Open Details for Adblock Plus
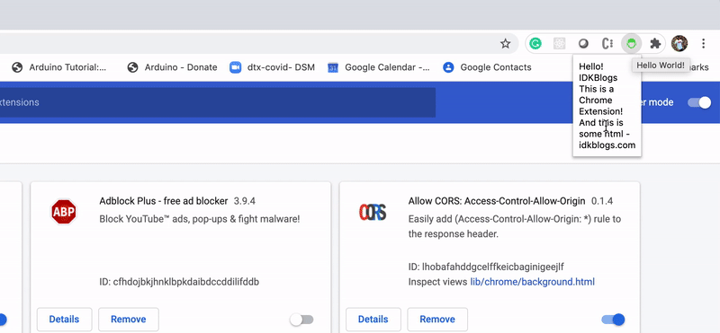The image size is (720, 333). point(64,320)
